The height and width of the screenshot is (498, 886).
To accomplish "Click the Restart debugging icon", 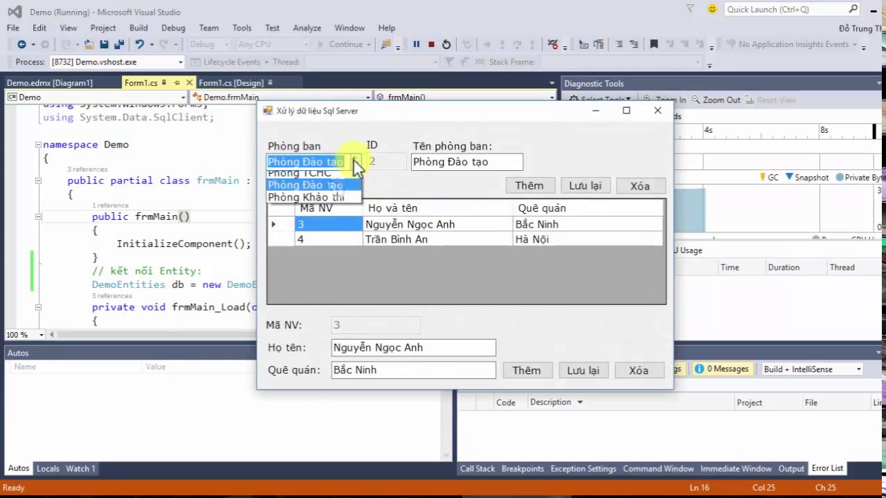I will [446, 44].
